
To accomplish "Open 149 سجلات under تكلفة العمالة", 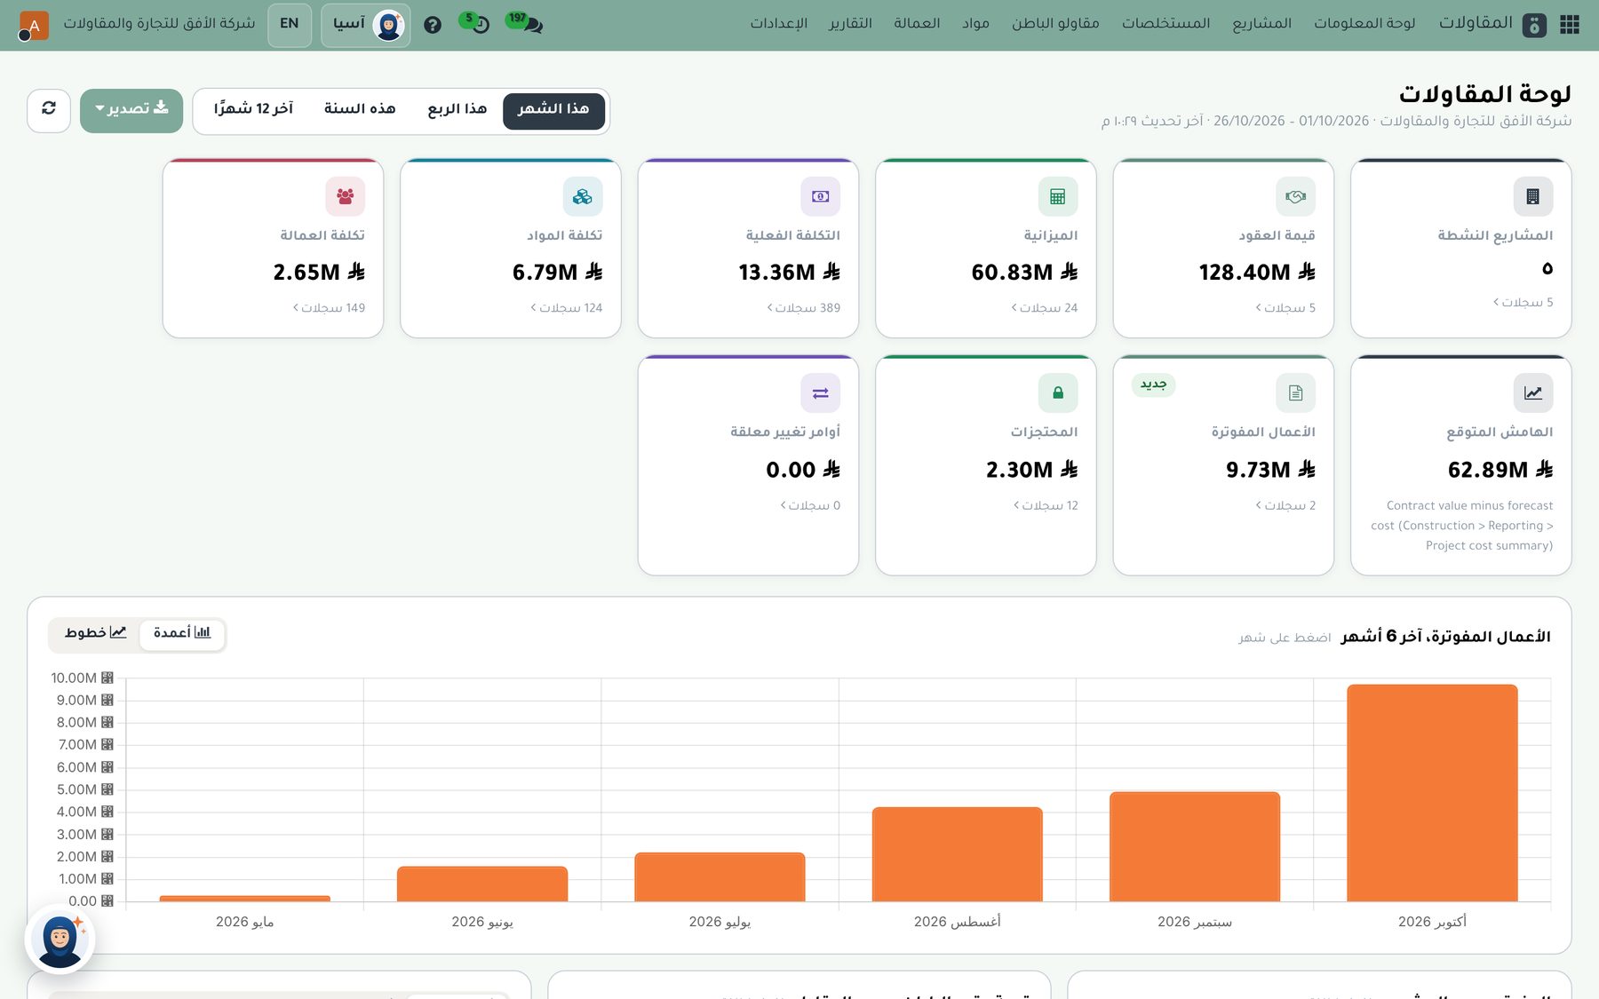I will click(x=329, y=308).
